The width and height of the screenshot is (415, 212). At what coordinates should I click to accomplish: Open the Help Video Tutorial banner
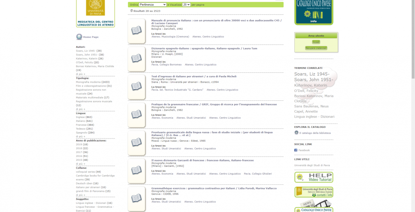coord(314,177)
